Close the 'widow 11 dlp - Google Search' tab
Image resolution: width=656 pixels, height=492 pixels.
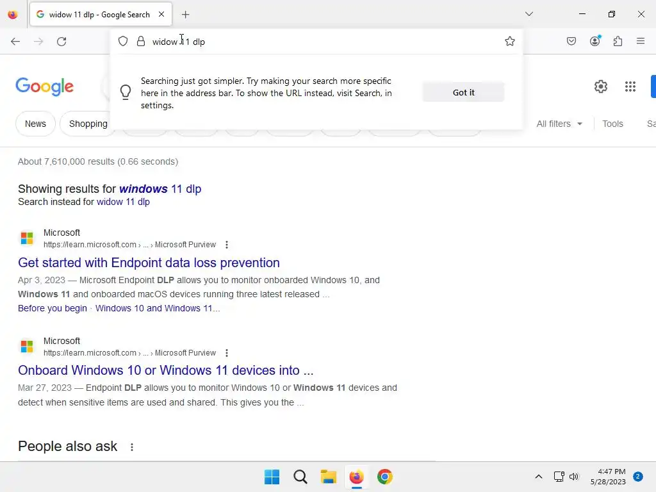[161, 14]
